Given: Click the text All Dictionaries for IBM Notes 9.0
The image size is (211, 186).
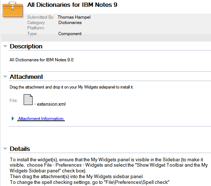Looking at the screenshot, I should coord(42,60).
